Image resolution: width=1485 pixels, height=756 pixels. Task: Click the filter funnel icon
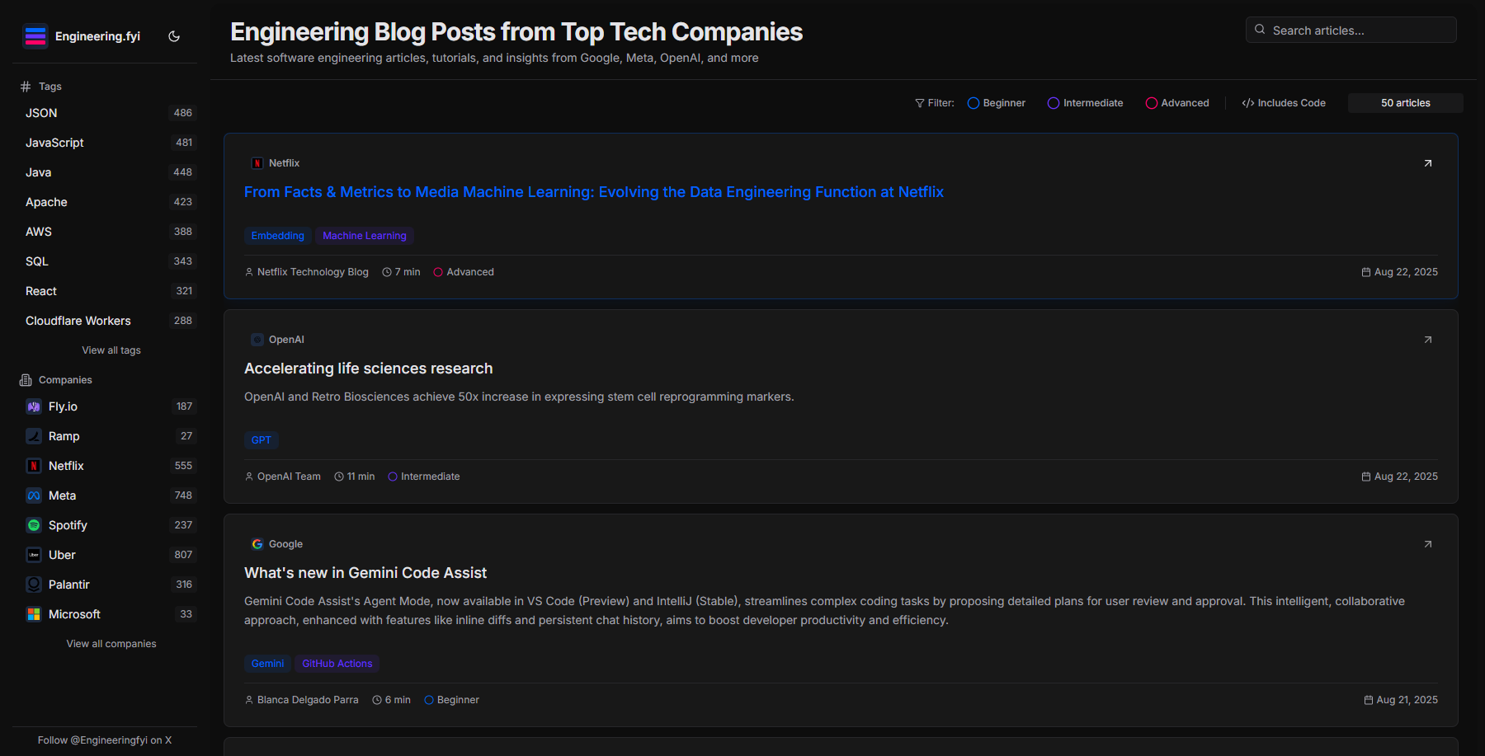pos(920,103)
